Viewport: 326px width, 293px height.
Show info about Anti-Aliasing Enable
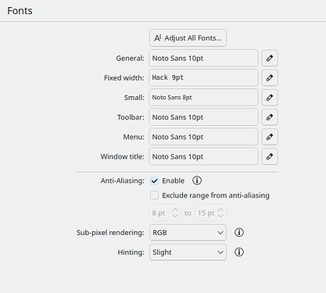coord(197,180)
